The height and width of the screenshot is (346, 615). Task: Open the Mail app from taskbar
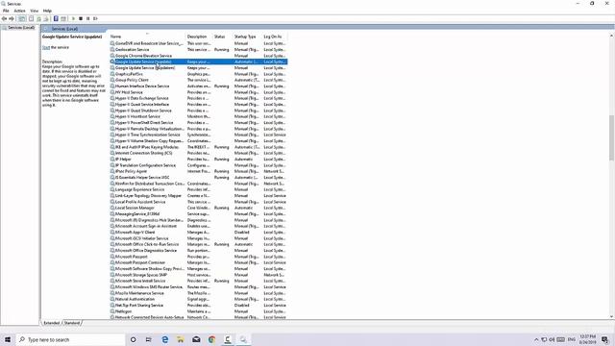coord(196,339)
